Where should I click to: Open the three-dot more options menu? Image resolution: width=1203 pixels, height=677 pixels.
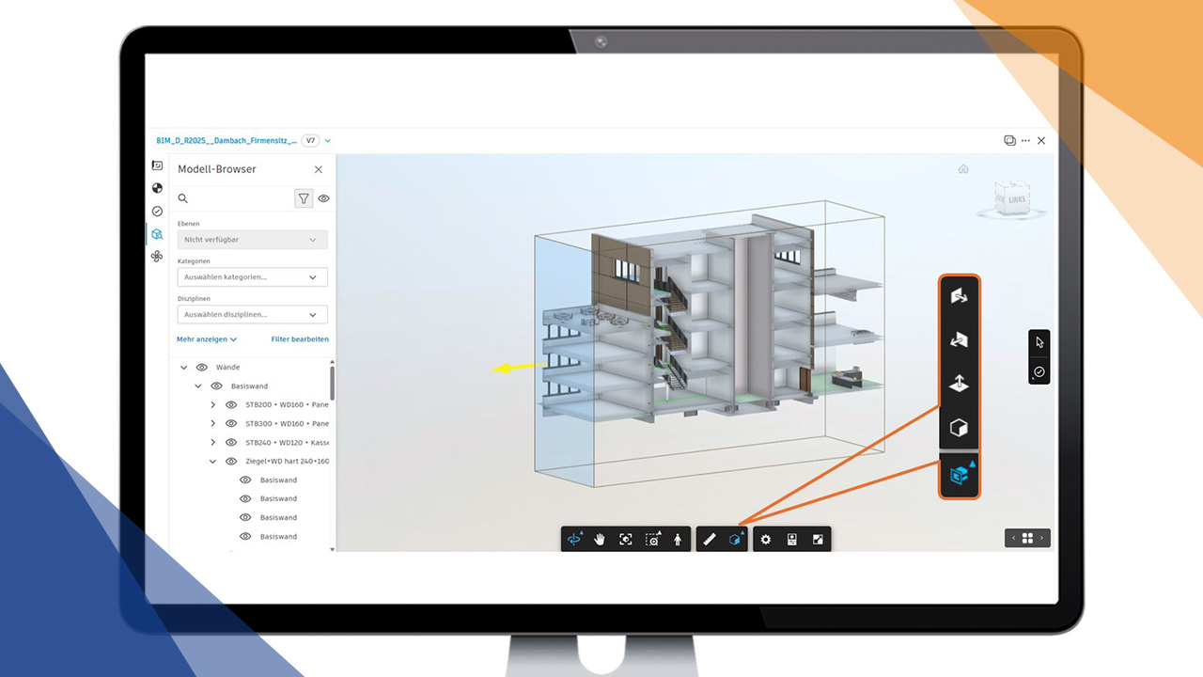1025,141
